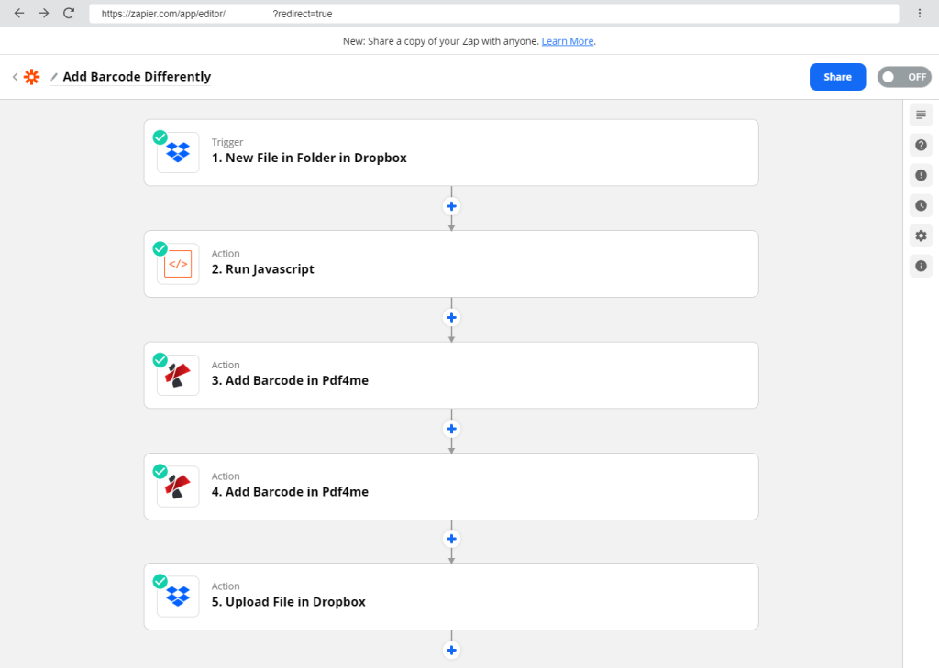Click Dropbox icon in step 5

178,597
